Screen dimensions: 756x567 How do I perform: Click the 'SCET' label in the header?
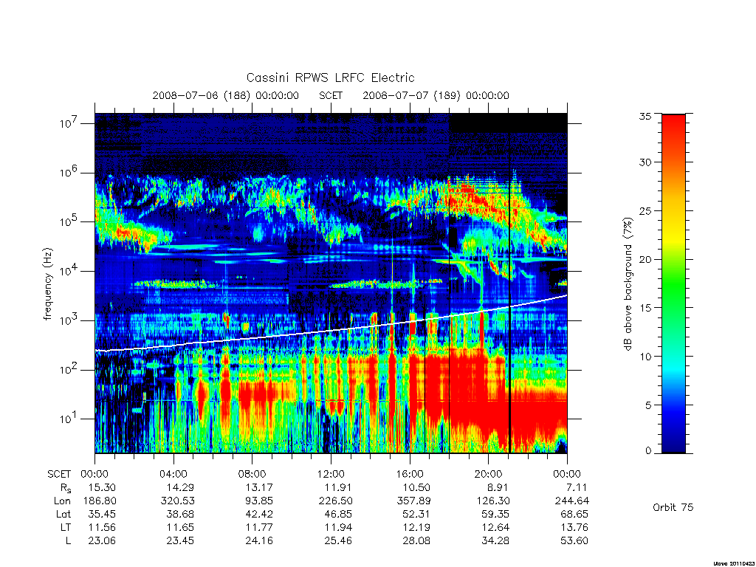[331, 95]
